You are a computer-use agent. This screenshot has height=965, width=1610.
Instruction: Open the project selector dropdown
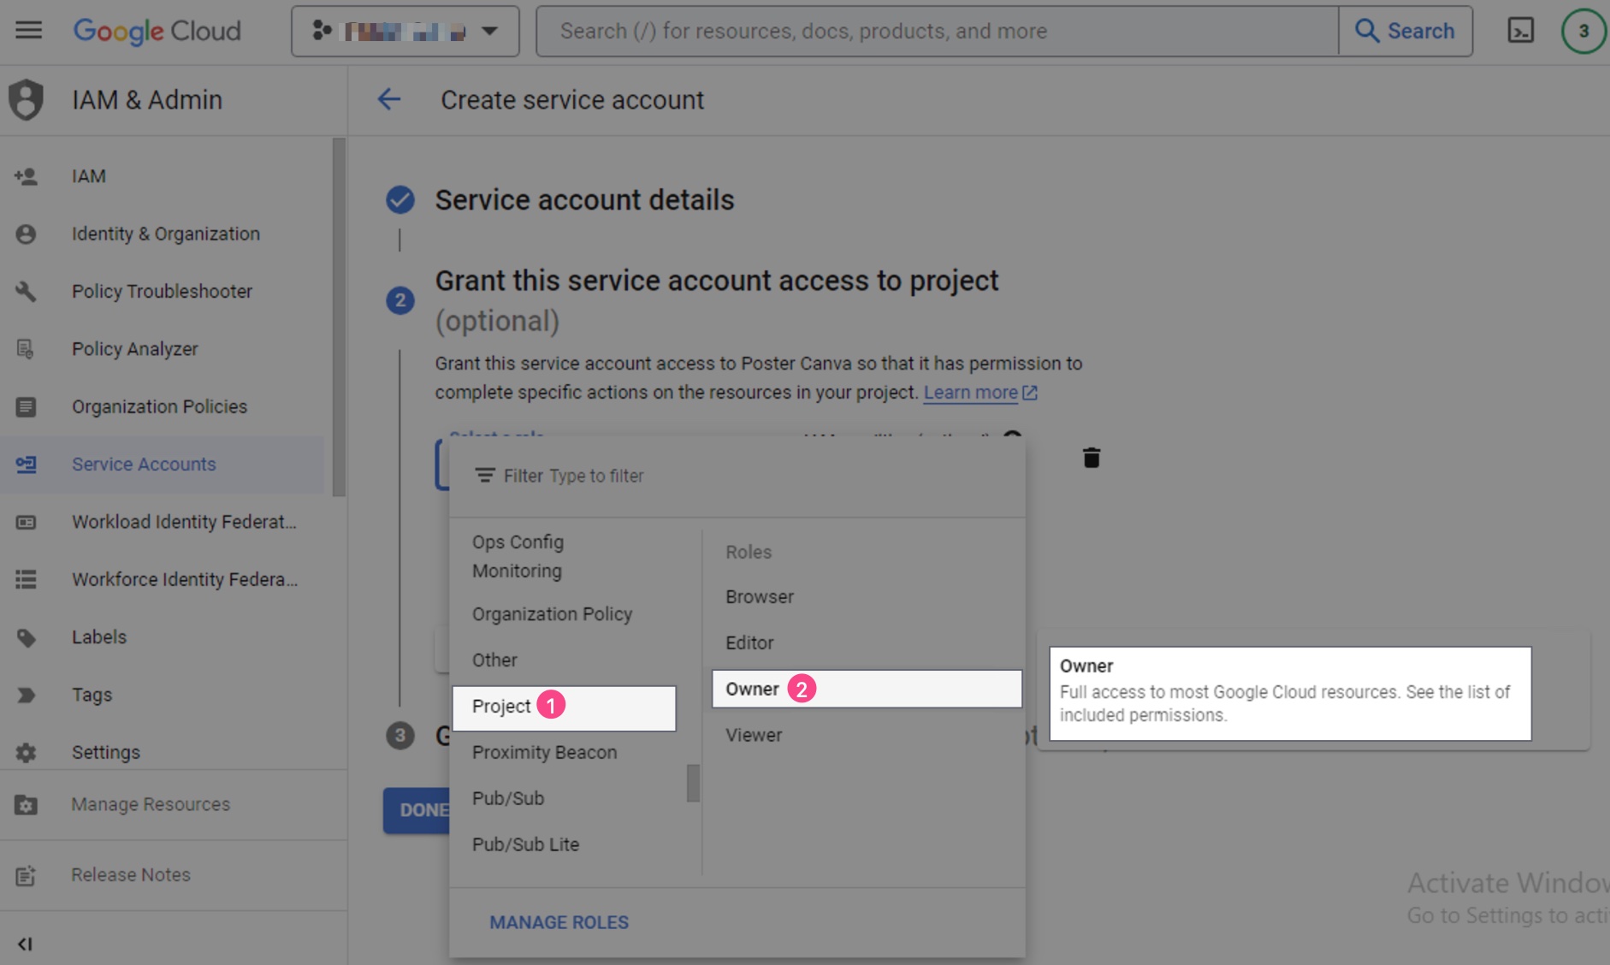click(x=405, y=31)
